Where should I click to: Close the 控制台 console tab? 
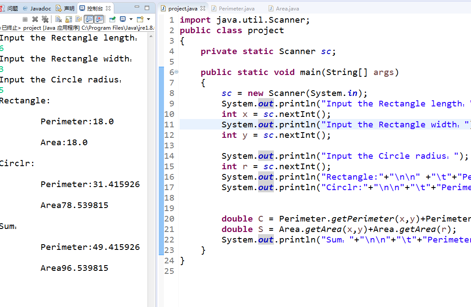click(x=108, y=8)
